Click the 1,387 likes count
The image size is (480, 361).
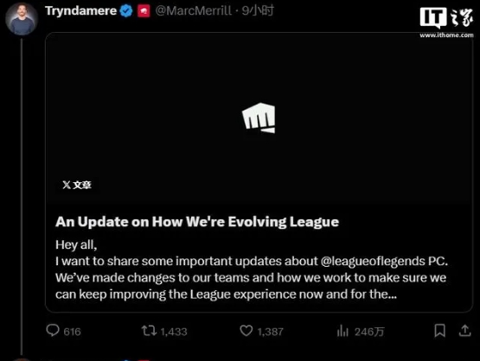tap(271, 332)
